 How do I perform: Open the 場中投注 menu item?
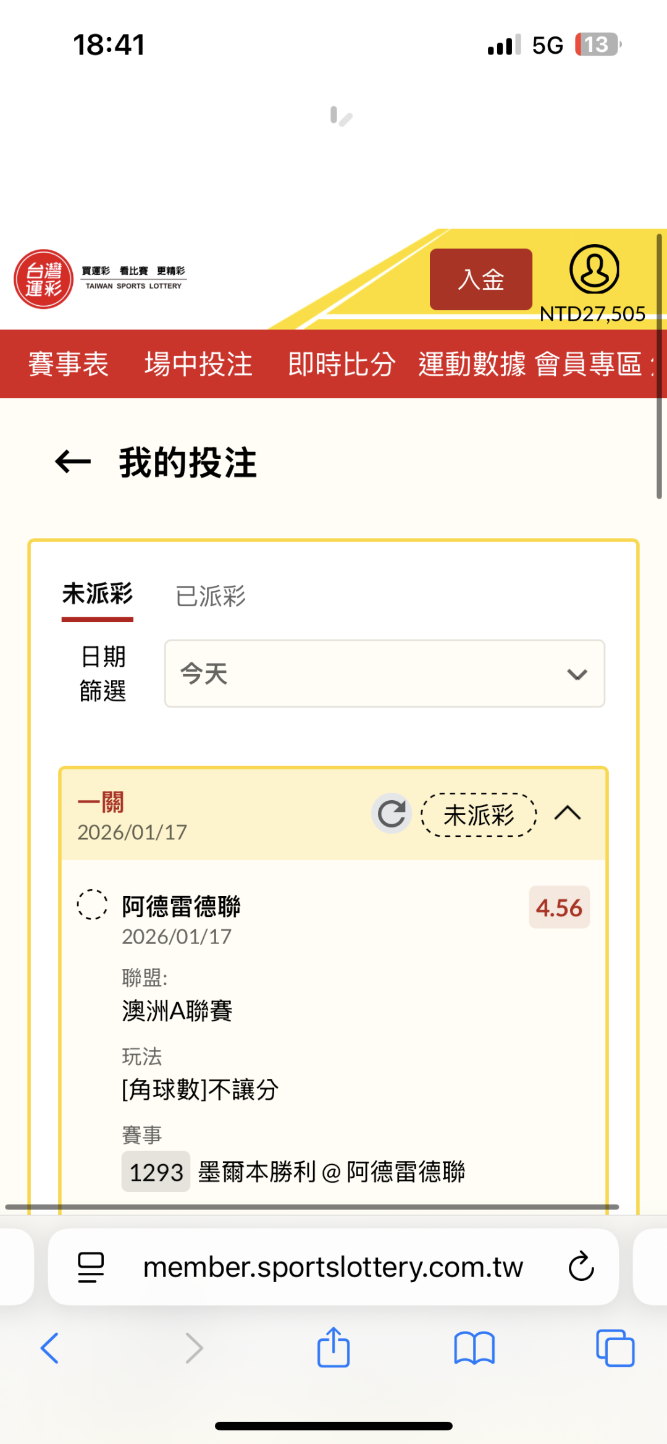click(198, 364)
